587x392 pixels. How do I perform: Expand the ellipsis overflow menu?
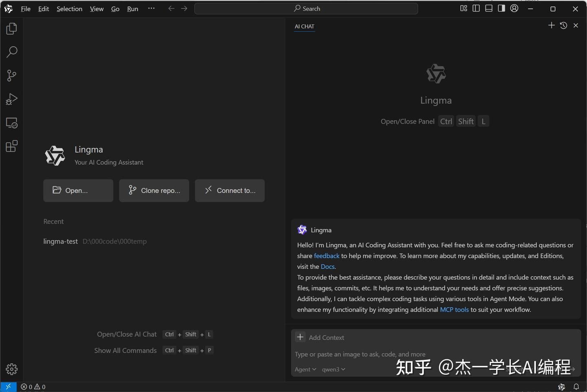151,8
